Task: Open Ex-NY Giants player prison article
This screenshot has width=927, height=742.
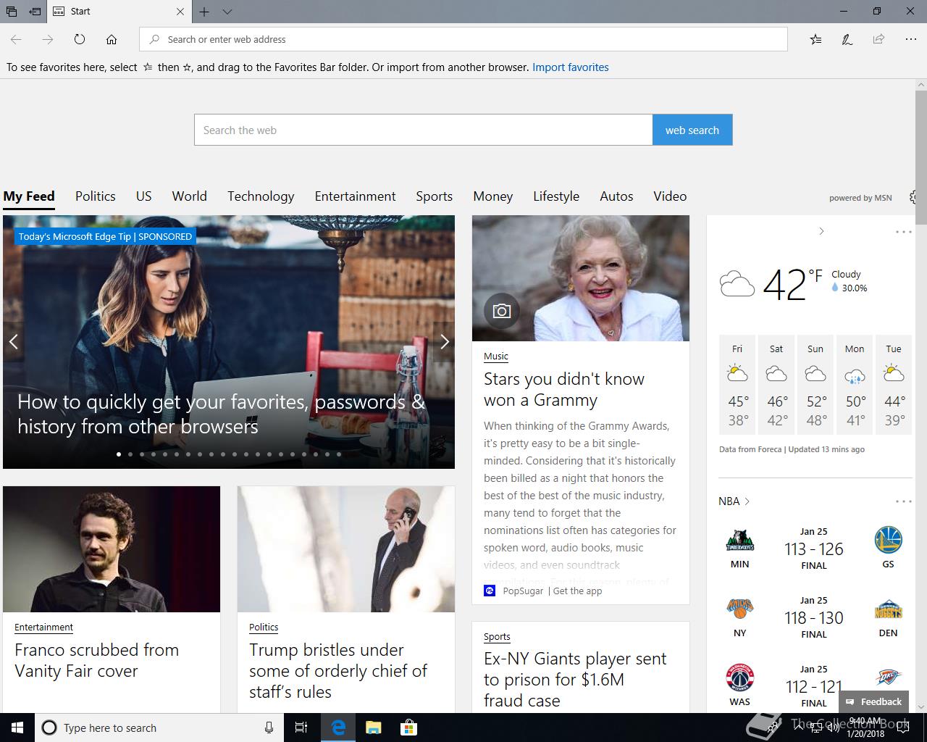Action: (x=575, y=679)
